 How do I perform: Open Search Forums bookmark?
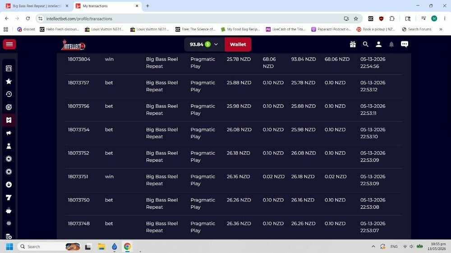pyautogui.click(x=416, y=29)
